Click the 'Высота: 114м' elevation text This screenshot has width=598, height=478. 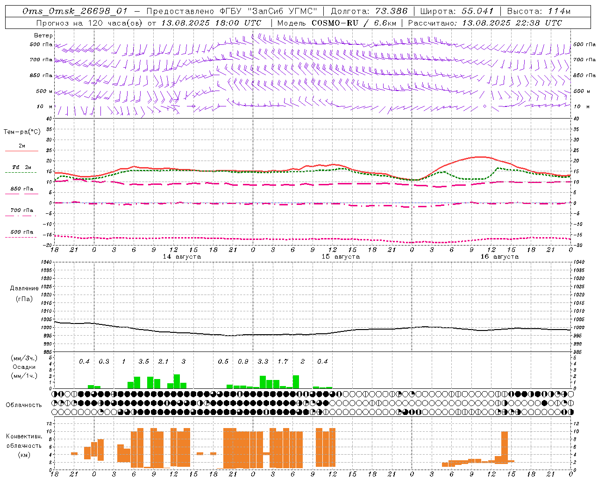tap(539, 11)
